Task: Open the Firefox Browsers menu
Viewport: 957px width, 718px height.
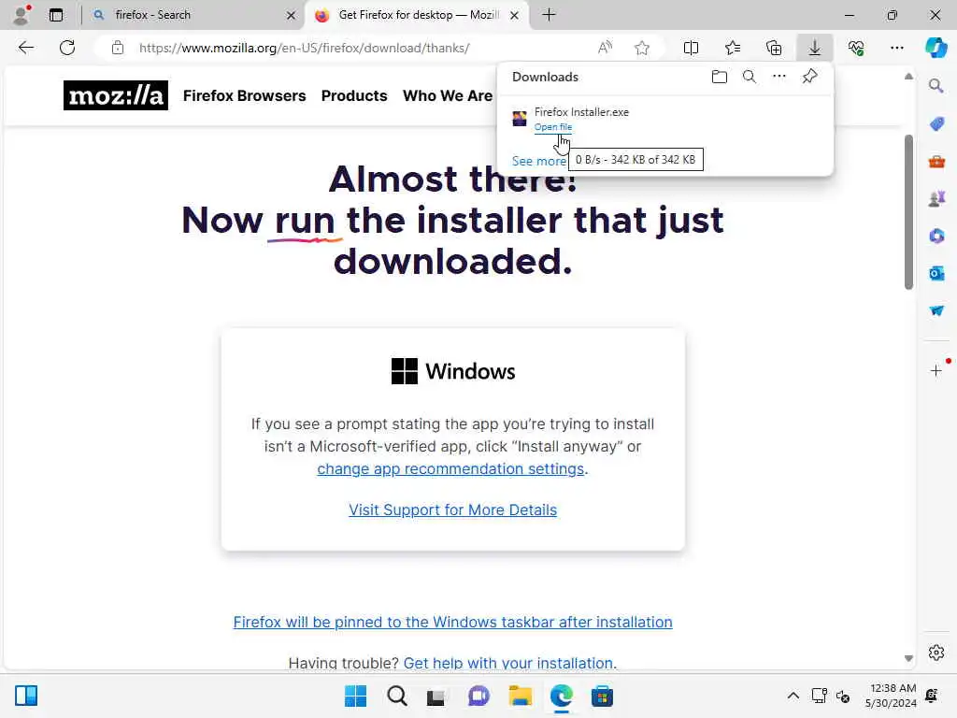Action: (244, 96)
